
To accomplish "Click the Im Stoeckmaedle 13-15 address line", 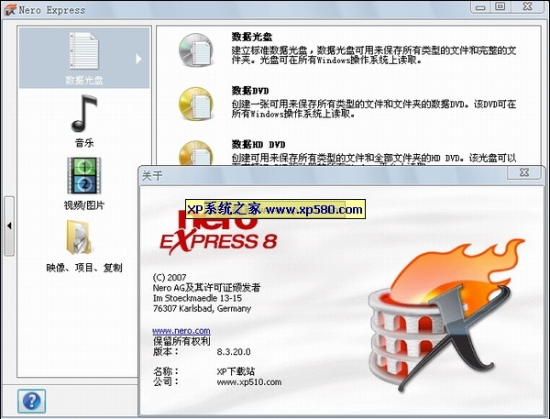I will point(197,298).
